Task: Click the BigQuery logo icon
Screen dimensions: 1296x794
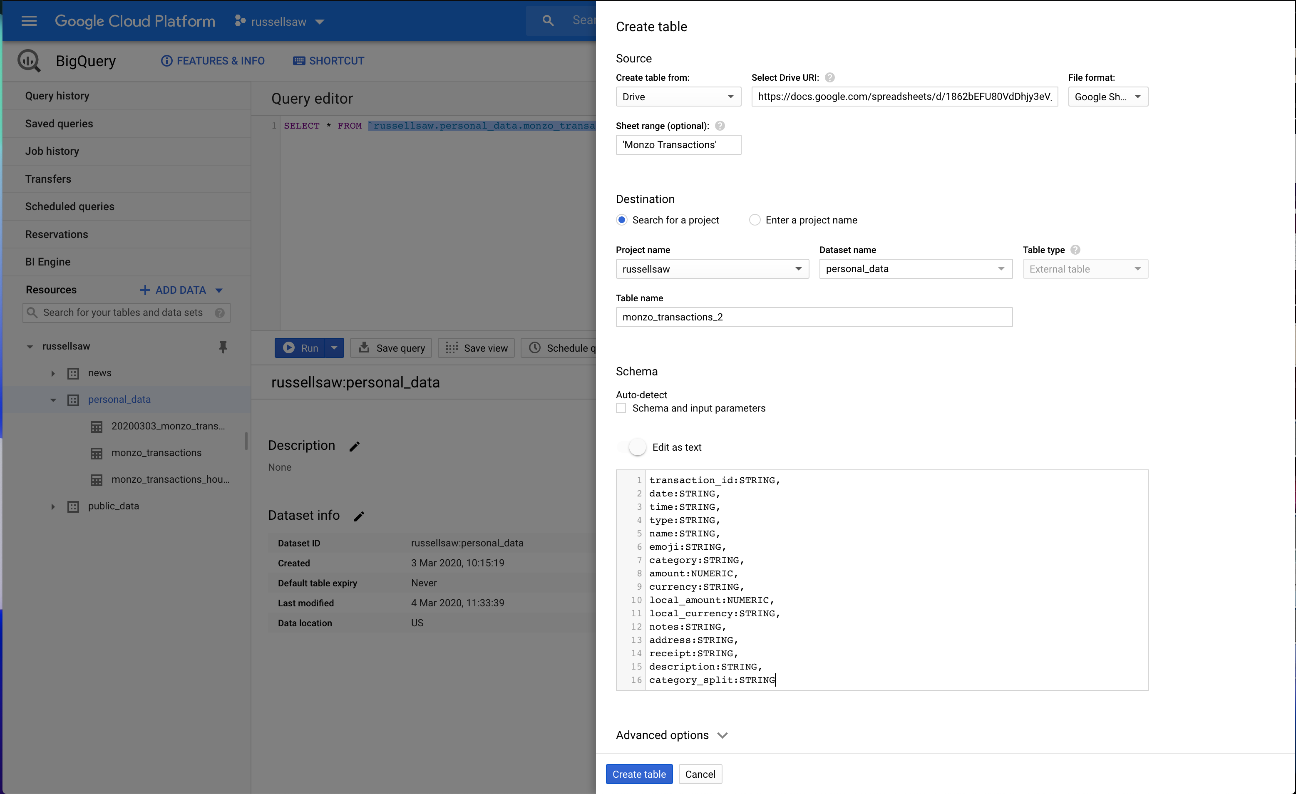Action: pyautogui.click(x=29, y=61)
